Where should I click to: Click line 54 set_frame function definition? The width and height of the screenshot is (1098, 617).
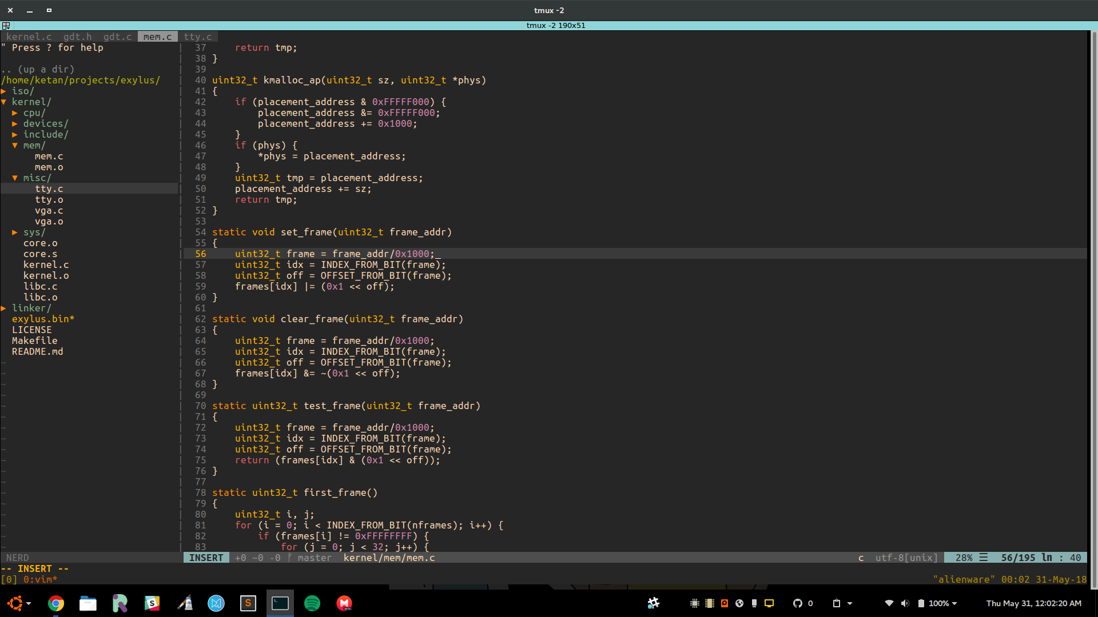pos(332,232)
